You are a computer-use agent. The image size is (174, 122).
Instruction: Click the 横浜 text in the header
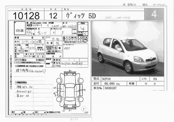click(145, 5)
